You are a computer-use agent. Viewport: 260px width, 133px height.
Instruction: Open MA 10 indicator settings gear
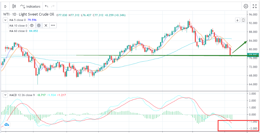coord(39,25)
